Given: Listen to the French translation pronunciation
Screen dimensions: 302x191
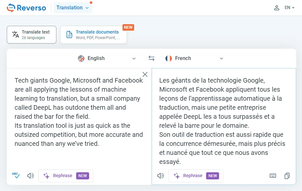Looking at the screenshot, I should pyautogui.click(x=160, y=176).
